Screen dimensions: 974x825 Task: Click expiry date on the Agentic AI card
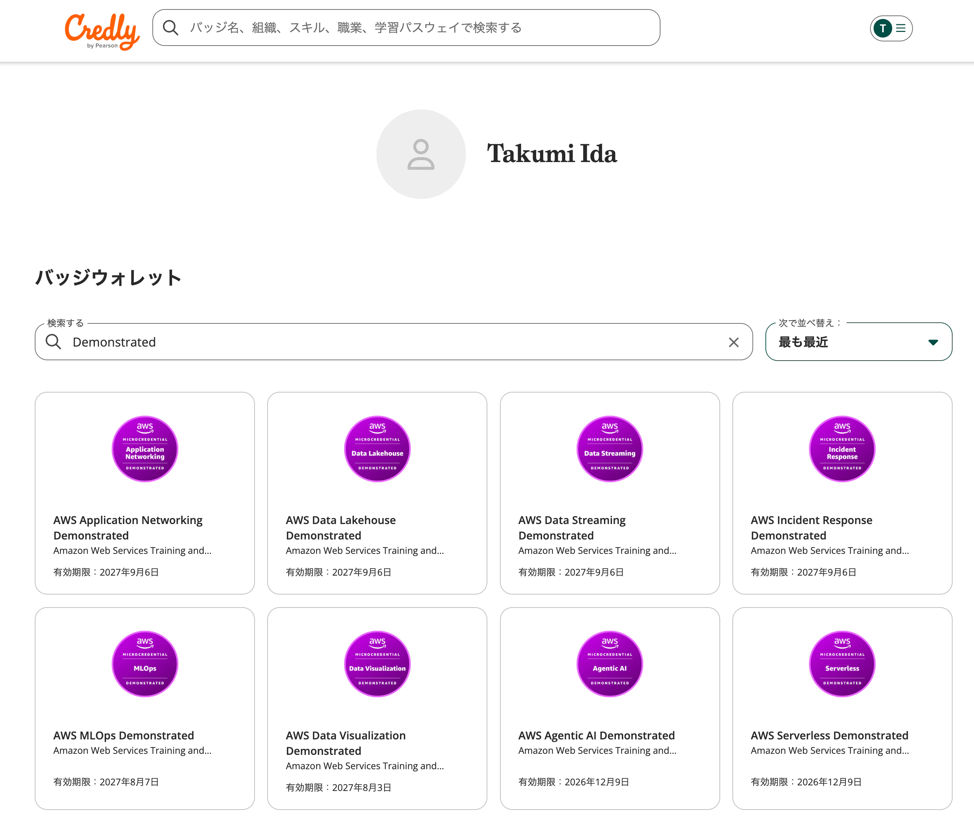(573, 782)
